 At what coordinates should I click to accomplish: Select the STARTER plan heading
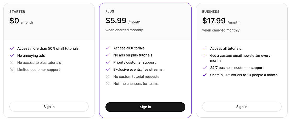coord(17,12)
